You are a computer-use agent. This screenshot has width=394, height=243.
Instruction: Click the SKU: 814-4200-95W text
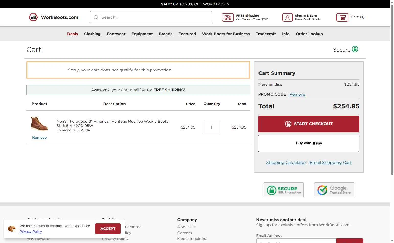point(75,126)
